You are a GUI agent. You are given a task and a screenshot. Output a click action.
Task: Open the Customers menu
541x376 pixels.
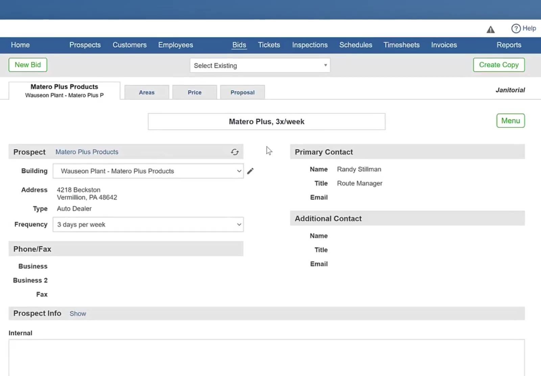[130, 45]
